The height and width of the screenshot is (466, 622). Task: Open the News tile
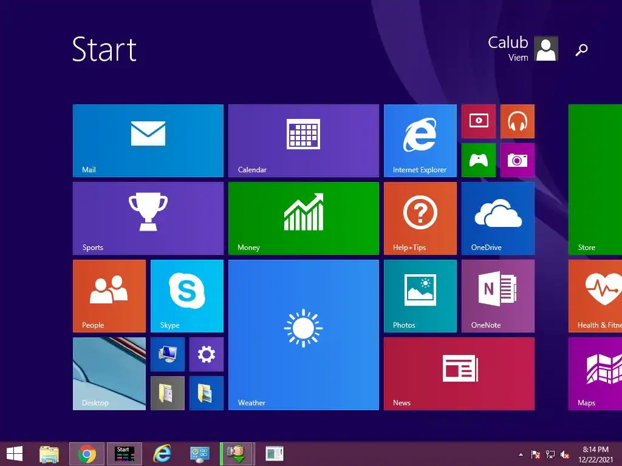tap(459, 374)
